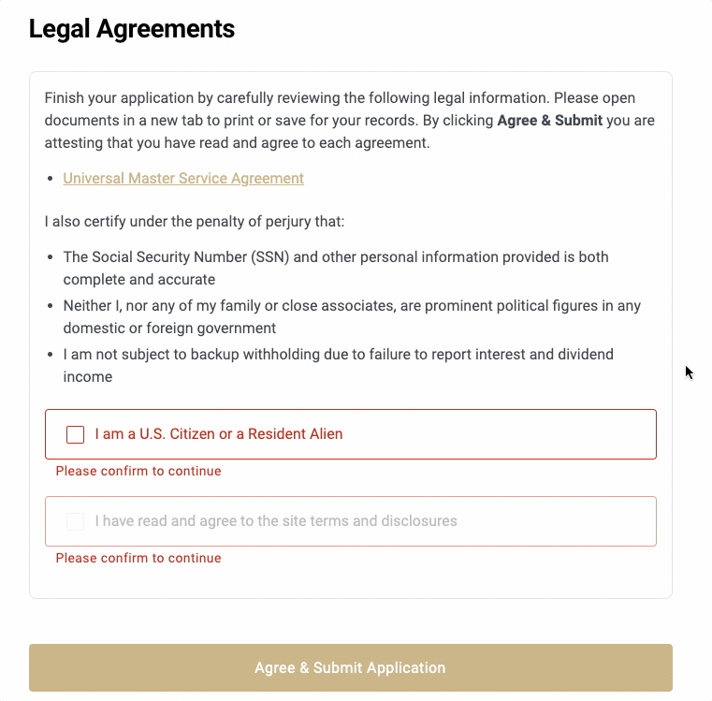This screenshot has width=712, height=701.
Task: Click the Social Security Number certification text
Action: [335, 257]
